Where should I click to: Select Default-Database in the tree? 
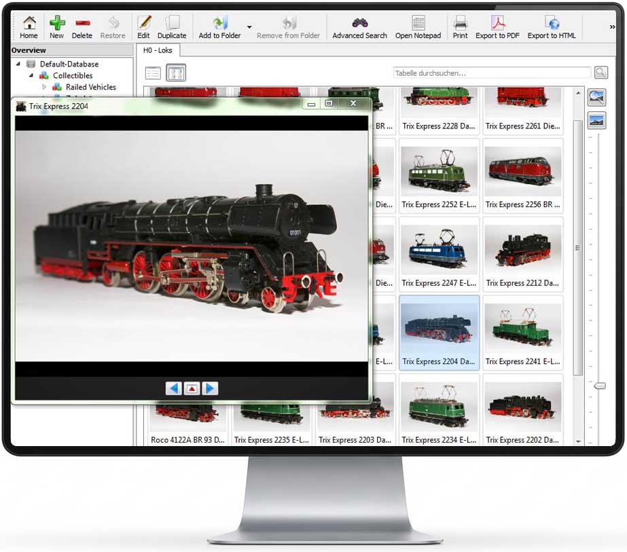pyautogui.click(x=69, y=64)
